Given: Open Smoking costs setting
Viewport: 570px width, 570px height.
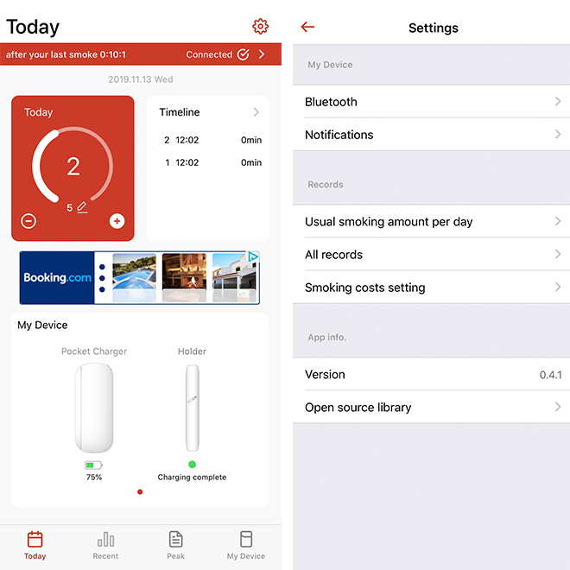Looking at the screenshot, I should (x=431, y=288).
